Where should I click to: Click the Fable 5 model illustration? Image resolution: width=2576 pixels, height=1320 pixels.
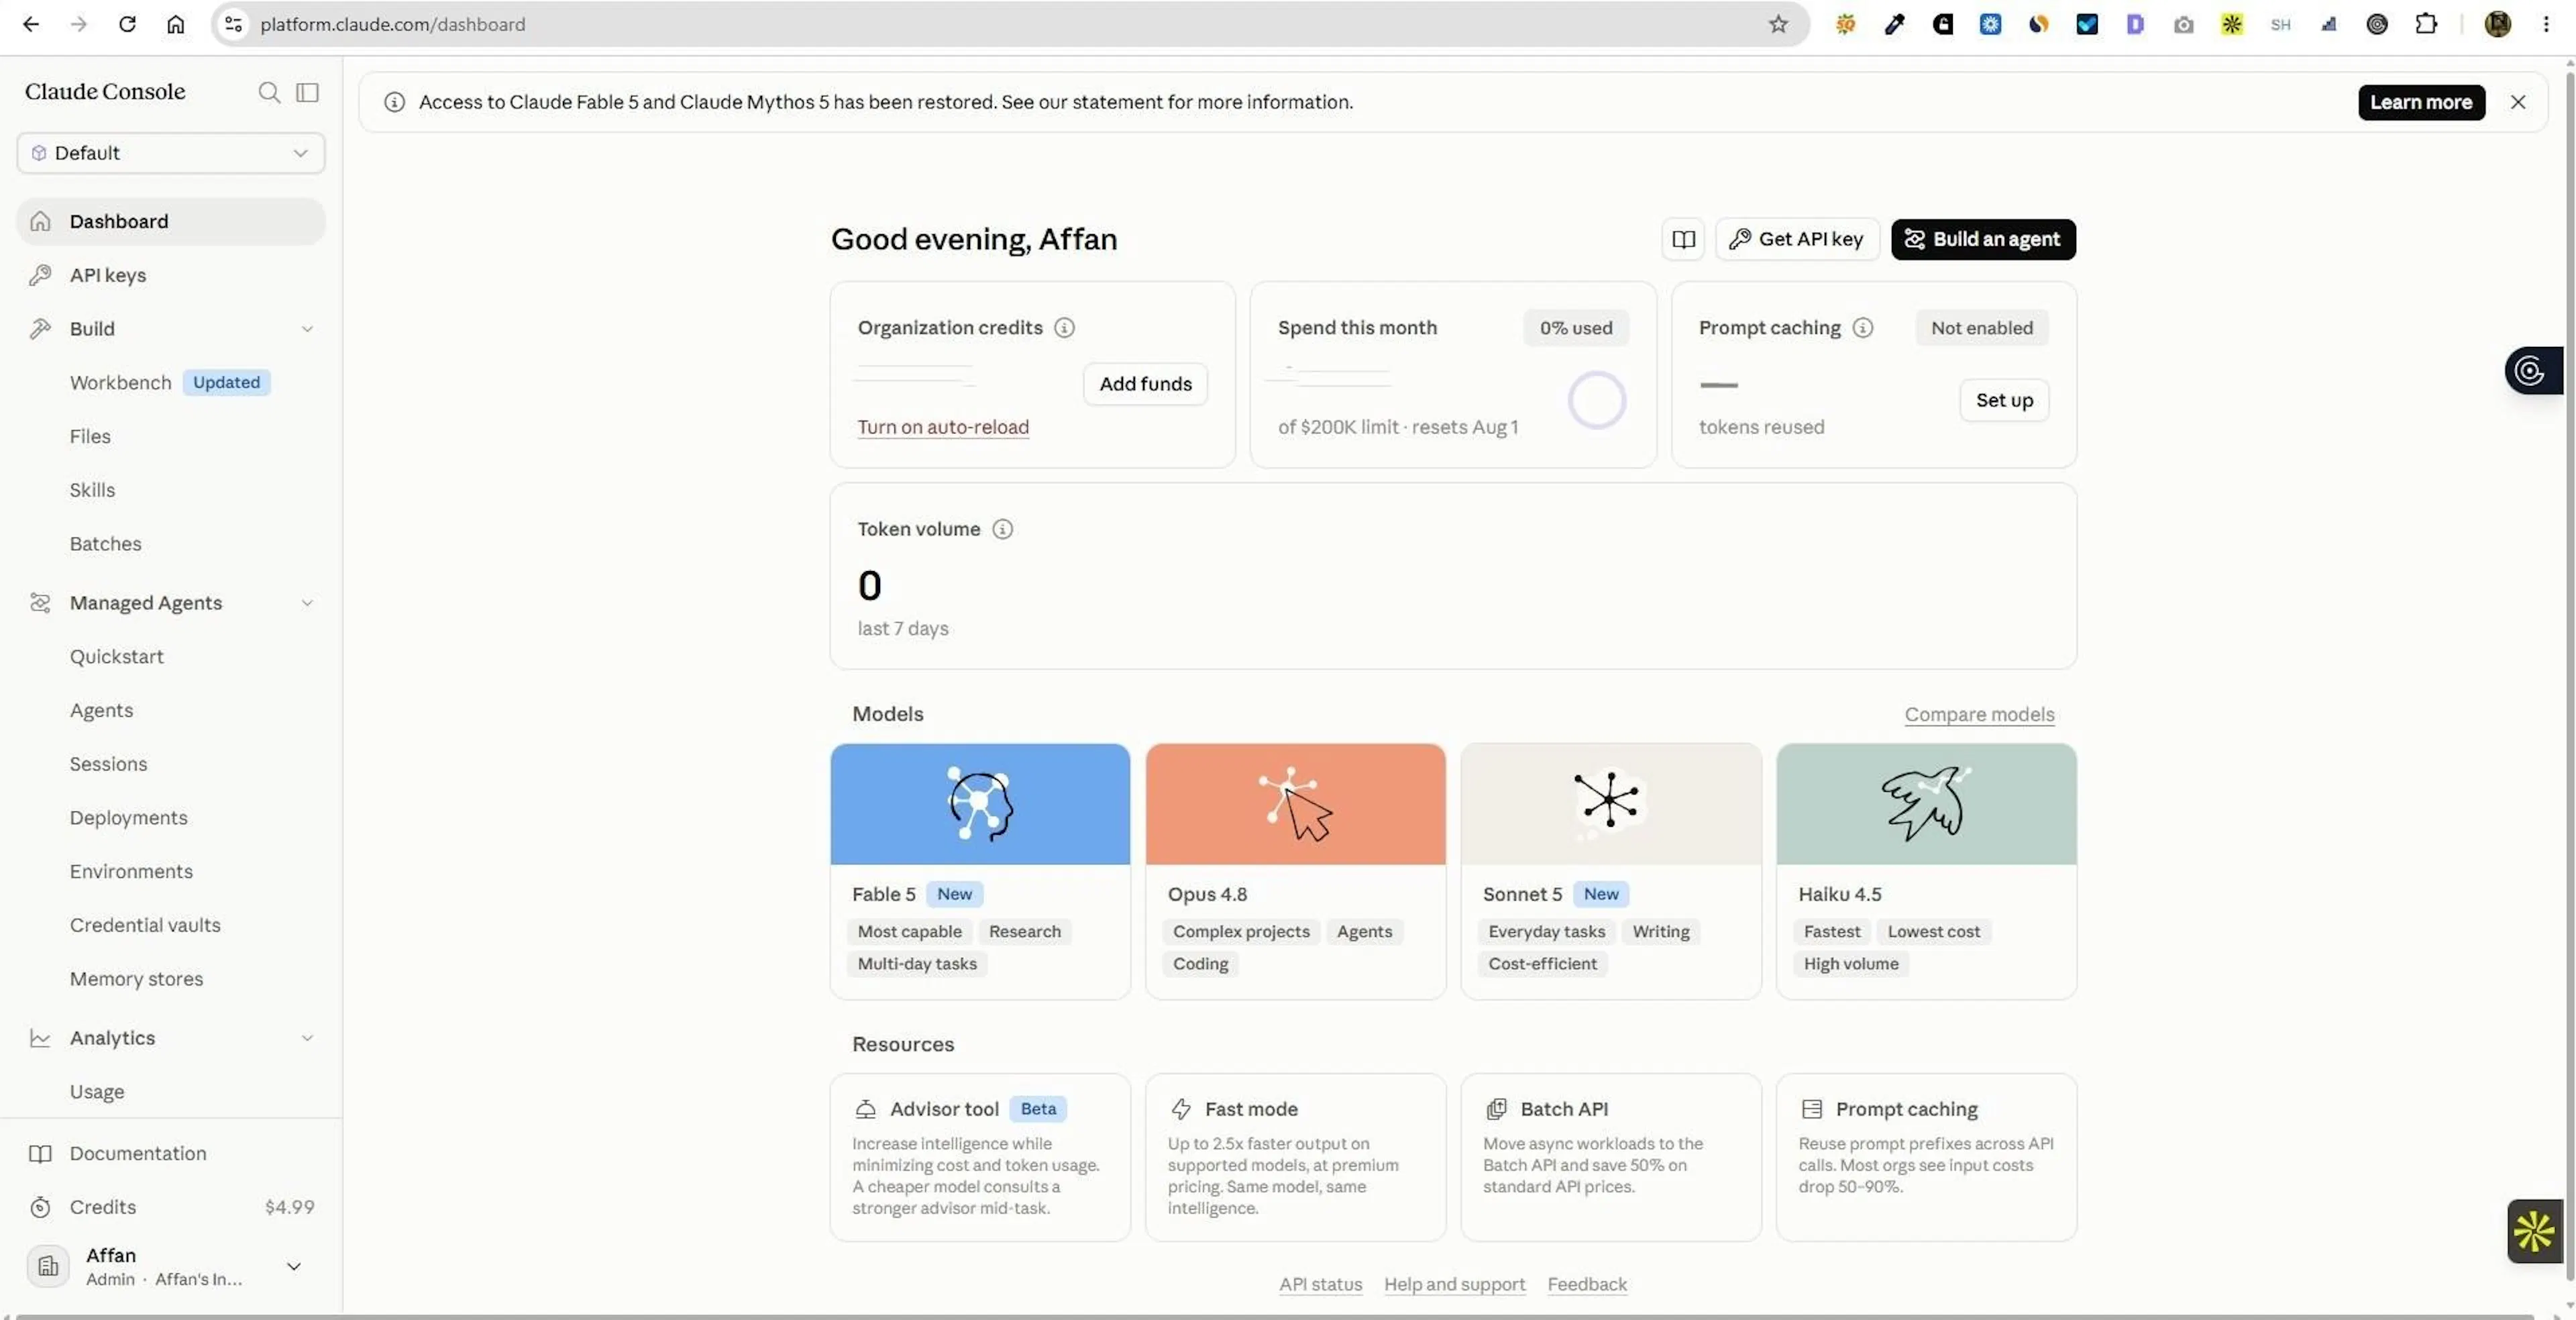980,804
